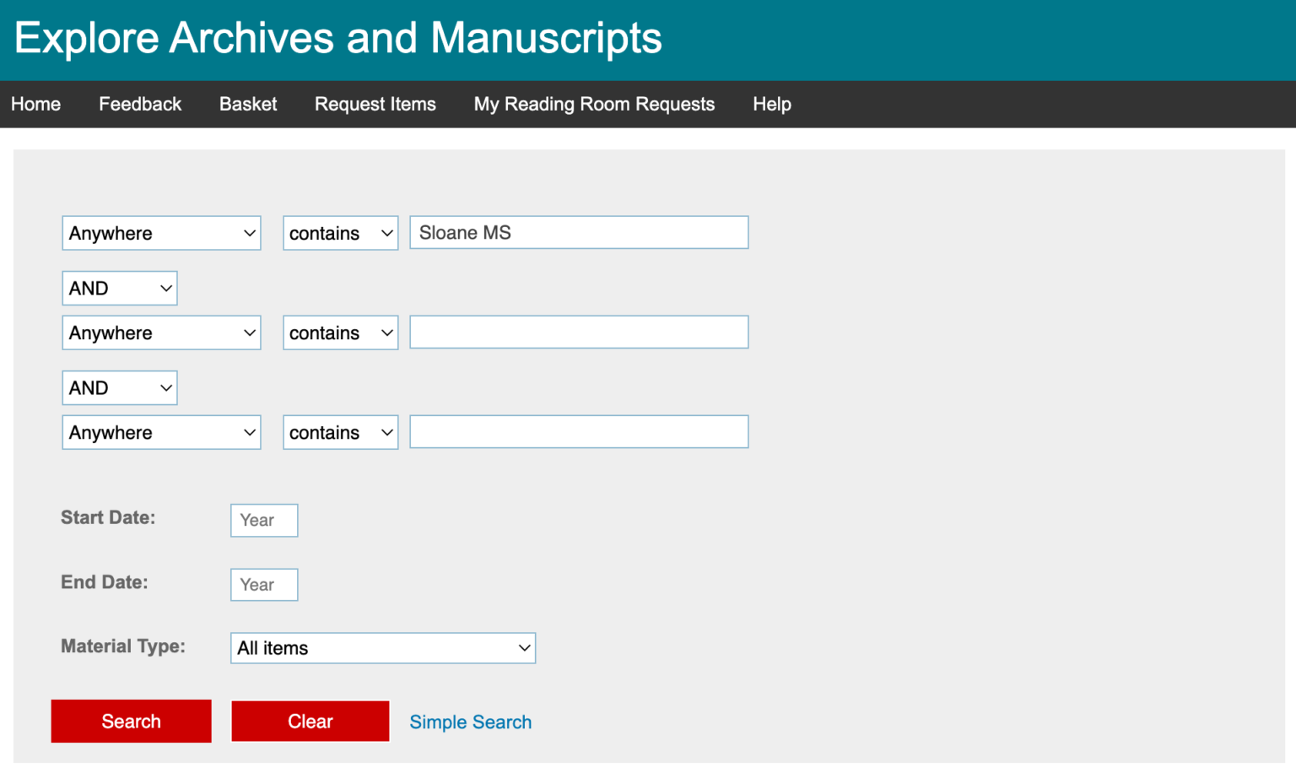Open Request Items
The width and height of the screenshot is (1296, 773).
(375, 104)
